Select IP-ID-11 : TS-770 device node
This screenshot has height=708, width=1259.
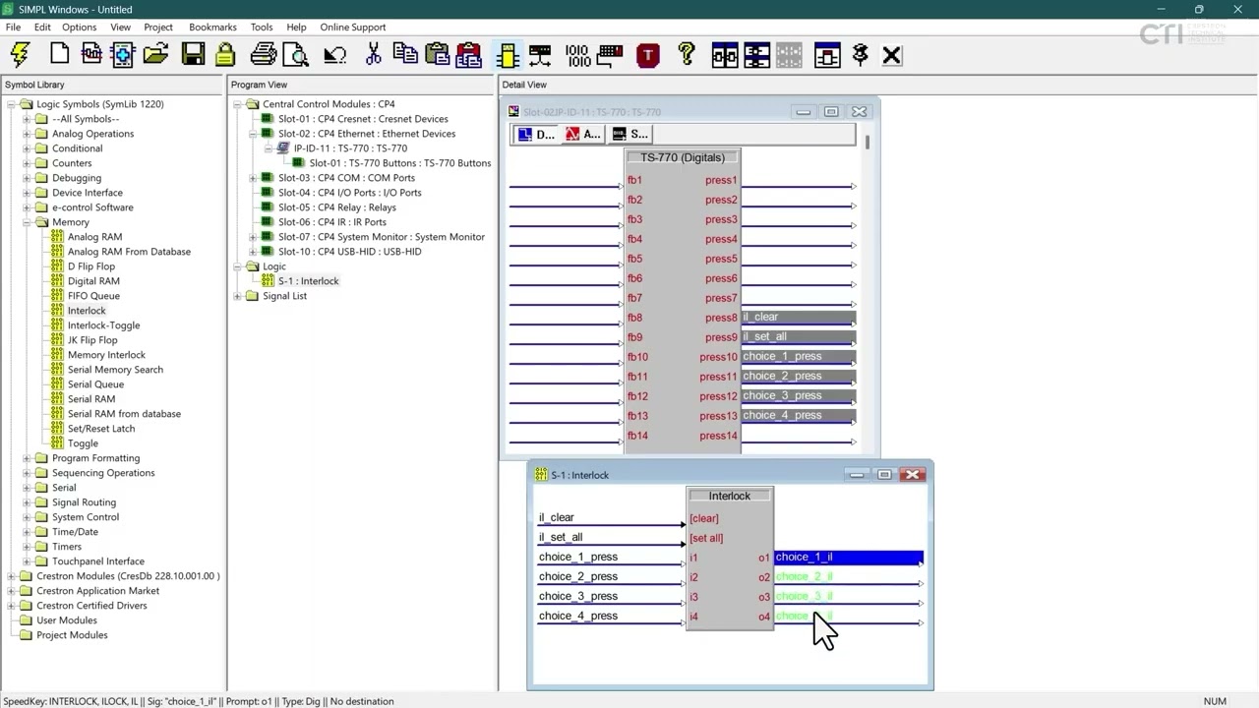pos(350,148)
